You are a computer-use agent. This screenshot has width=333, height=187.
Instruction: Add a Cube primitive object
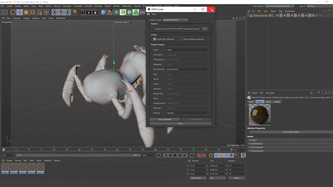(103, 12)
